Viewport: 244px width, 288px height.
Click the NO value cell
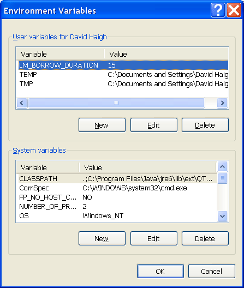point(87,197)
